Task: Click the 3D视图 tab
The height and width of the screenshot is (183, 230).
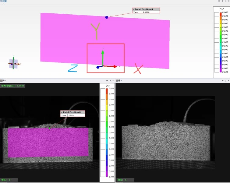Action: pos(3,1)
